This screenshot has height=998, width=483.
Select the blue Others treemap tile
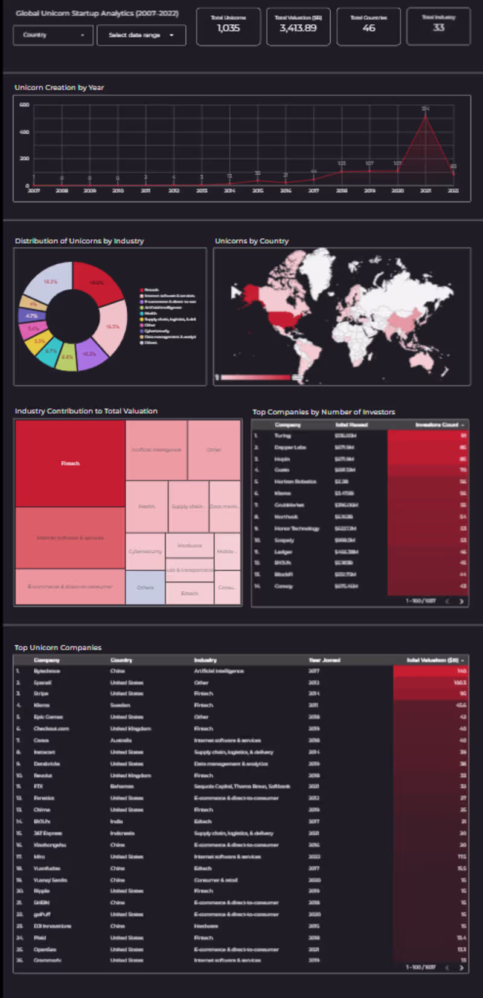[145, 587]
